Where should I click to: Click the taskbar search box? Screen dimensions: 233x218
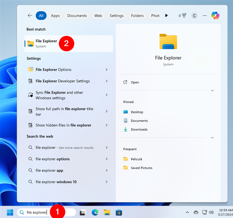point(46,212)
